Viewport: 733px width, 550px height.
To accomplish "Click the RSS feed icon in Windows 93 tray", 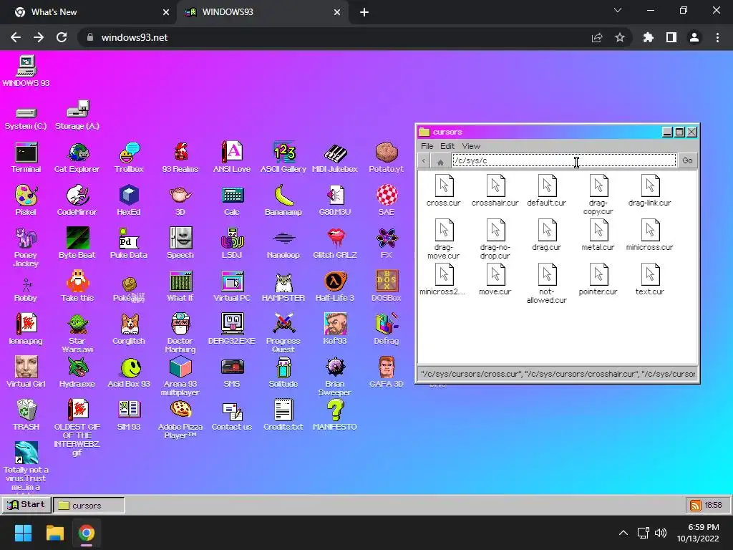I will coord(696,505).
